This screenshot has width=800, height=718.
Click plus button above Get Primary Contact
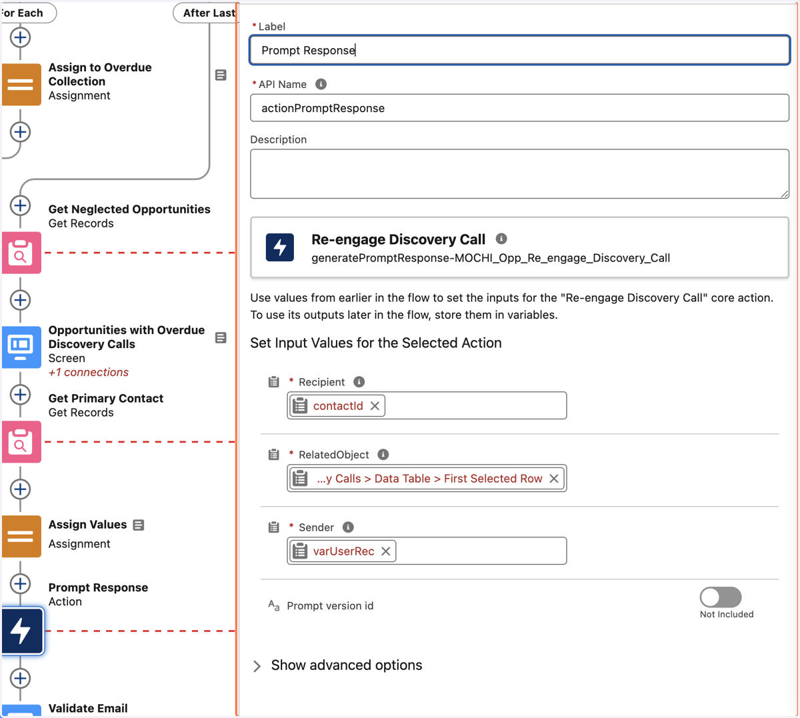pyautogui.click(x=20, y=395)
